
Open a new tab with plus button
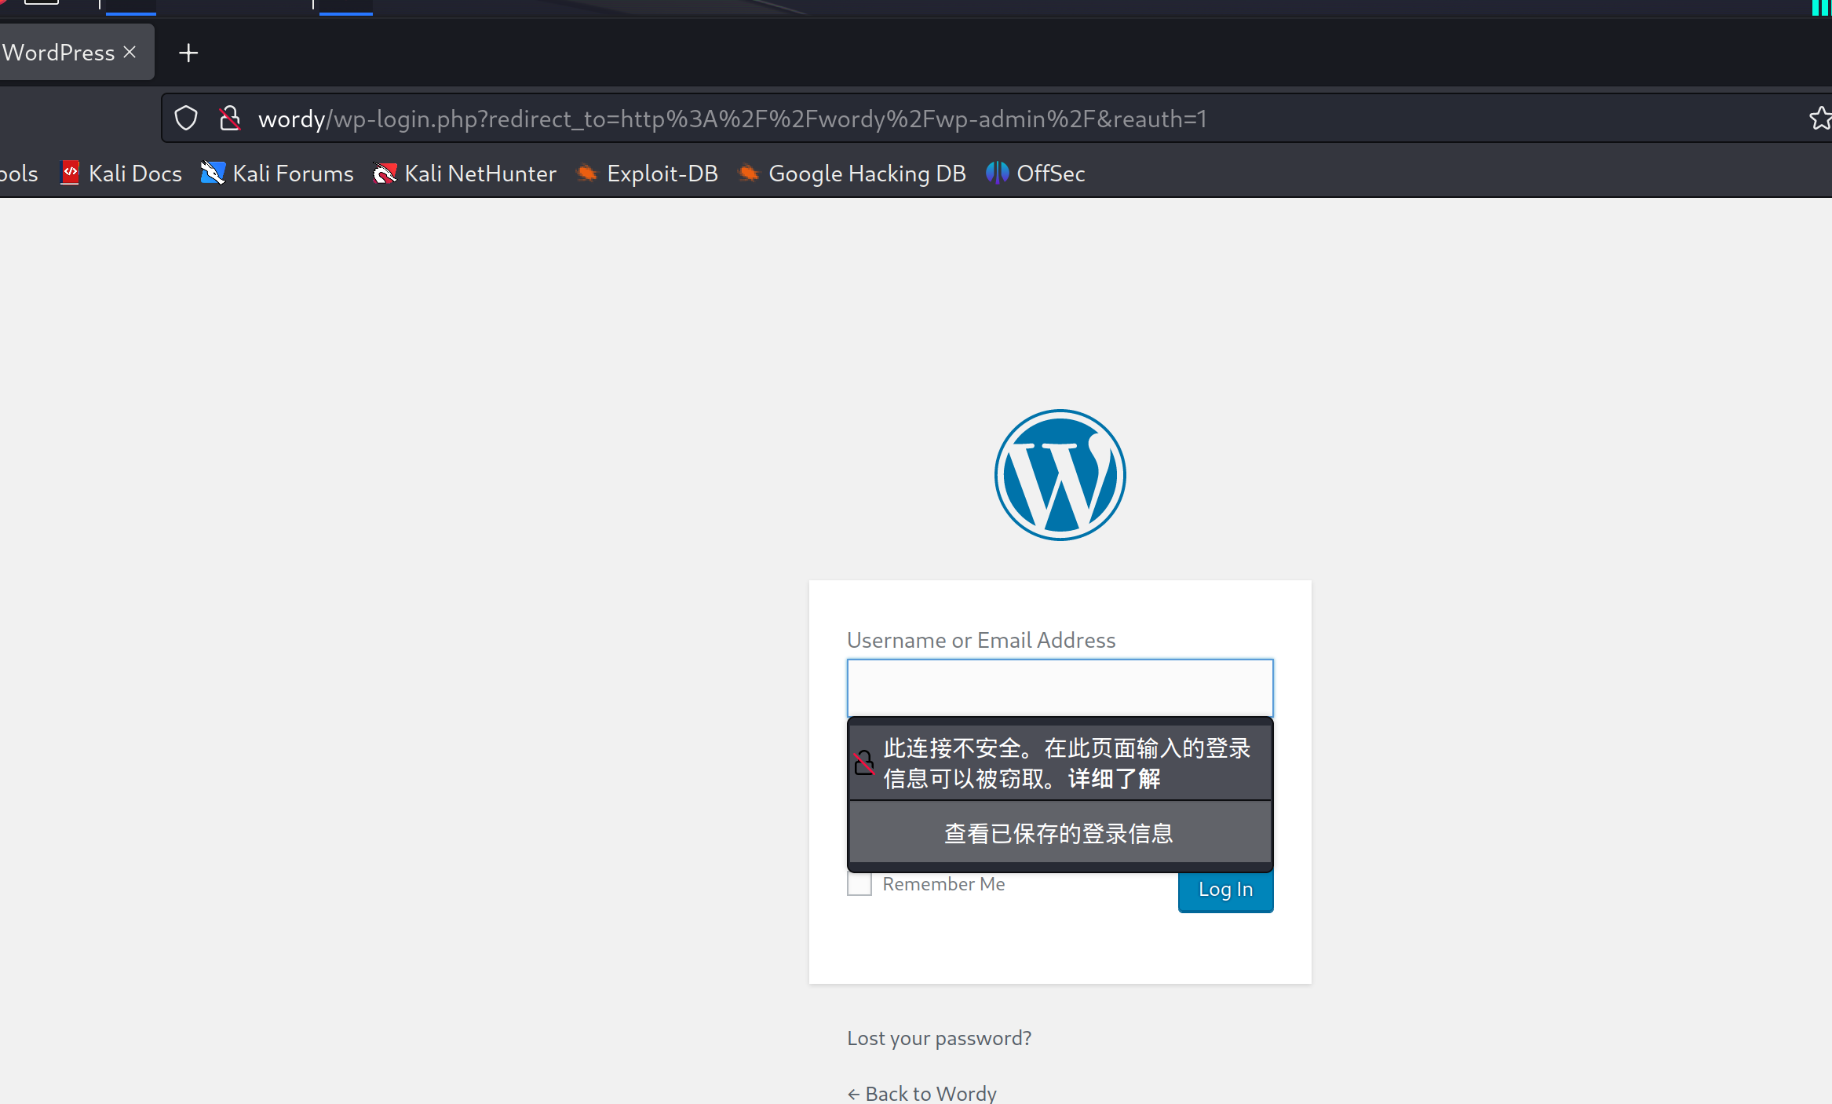pyautogui.click(x=188, y=53)
